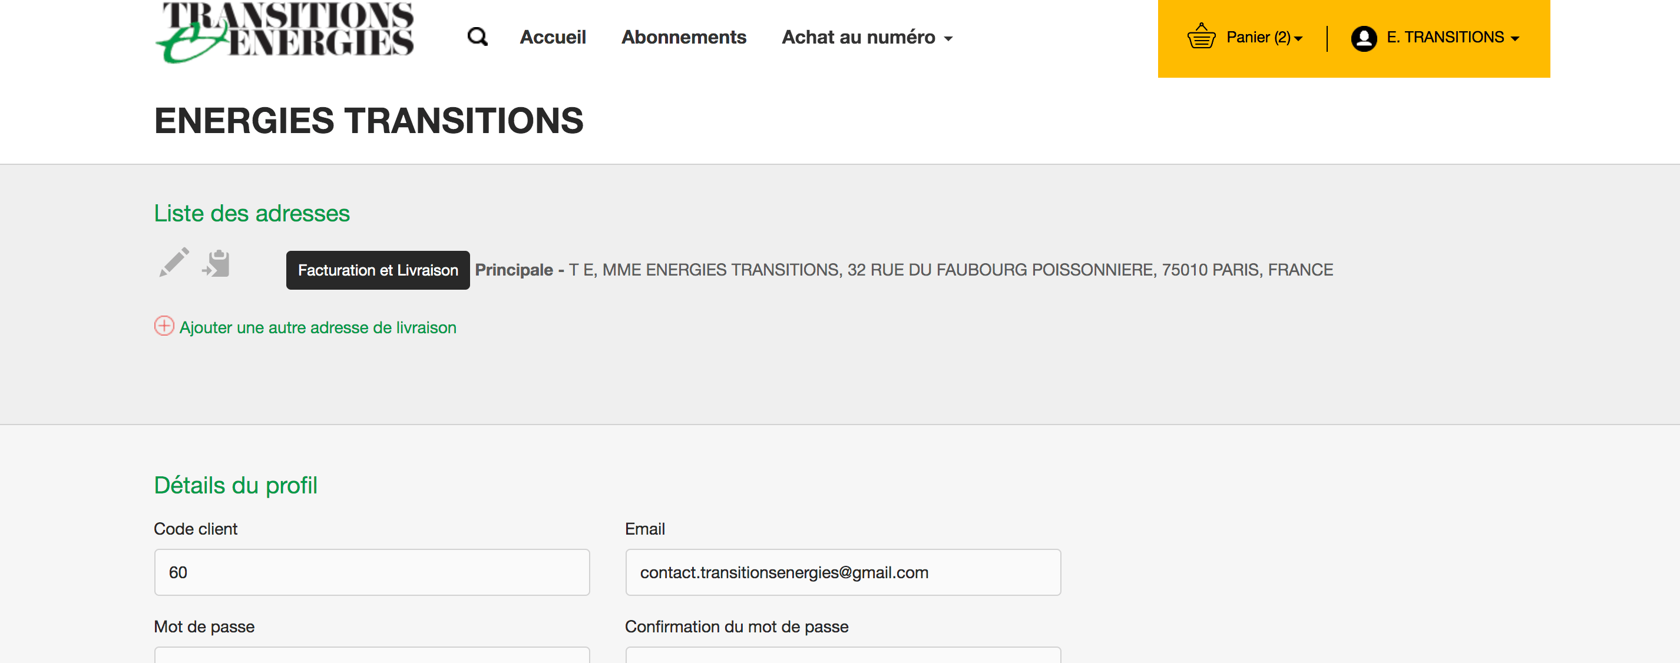Click the Transitions Energies logo
This screenshot has height=663, width=1680.
pos(285,32)
